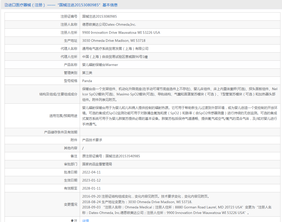
Task: Click the 产品名称 row label
Action: tap(71, 65)
